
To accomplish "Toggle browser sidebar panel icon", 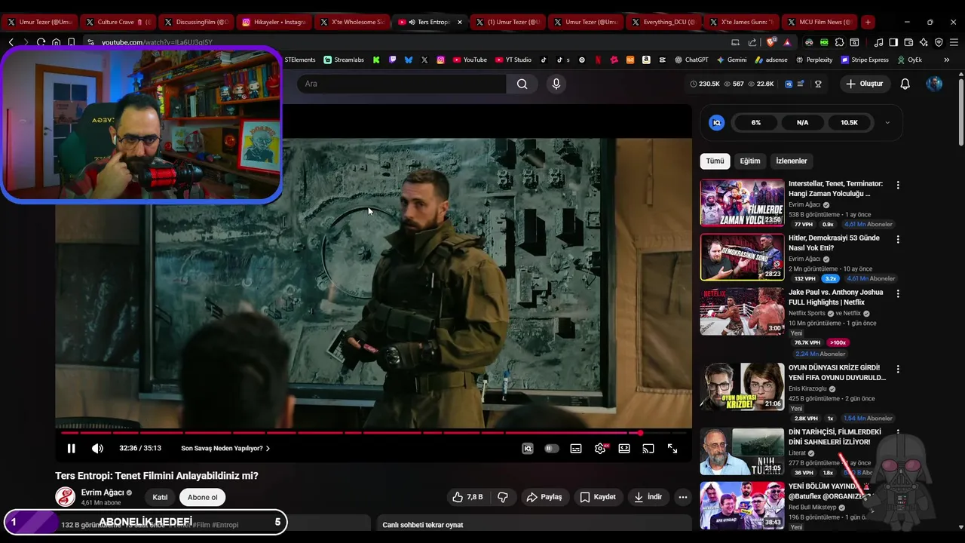I will pos(893,42).
